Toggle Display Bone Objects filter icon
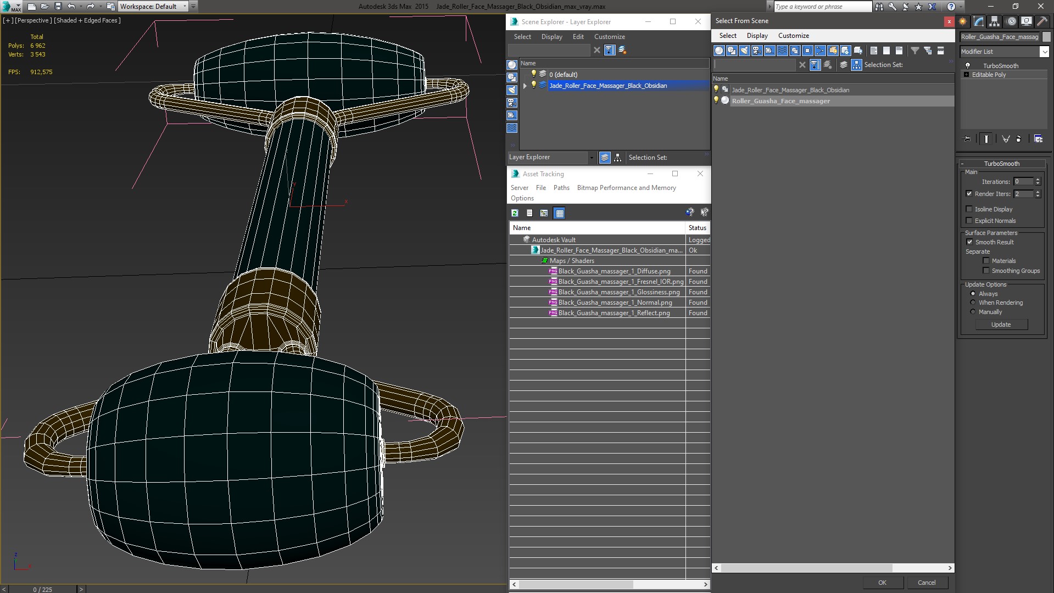The width and height of the screenshot is (1054, 593). (820, 51)
